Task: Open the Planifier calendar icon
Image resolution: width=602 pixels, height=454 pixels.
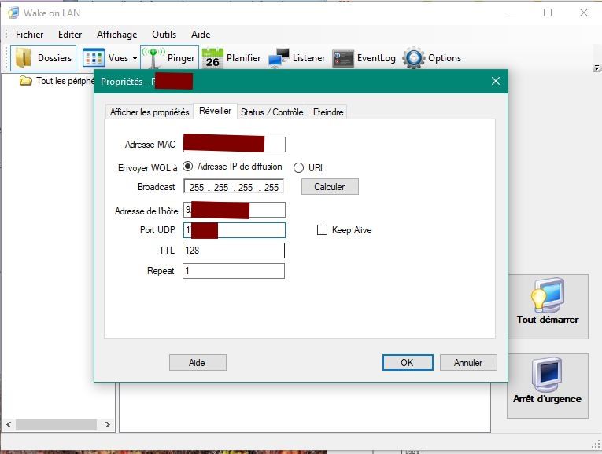Action: (212, 59)
